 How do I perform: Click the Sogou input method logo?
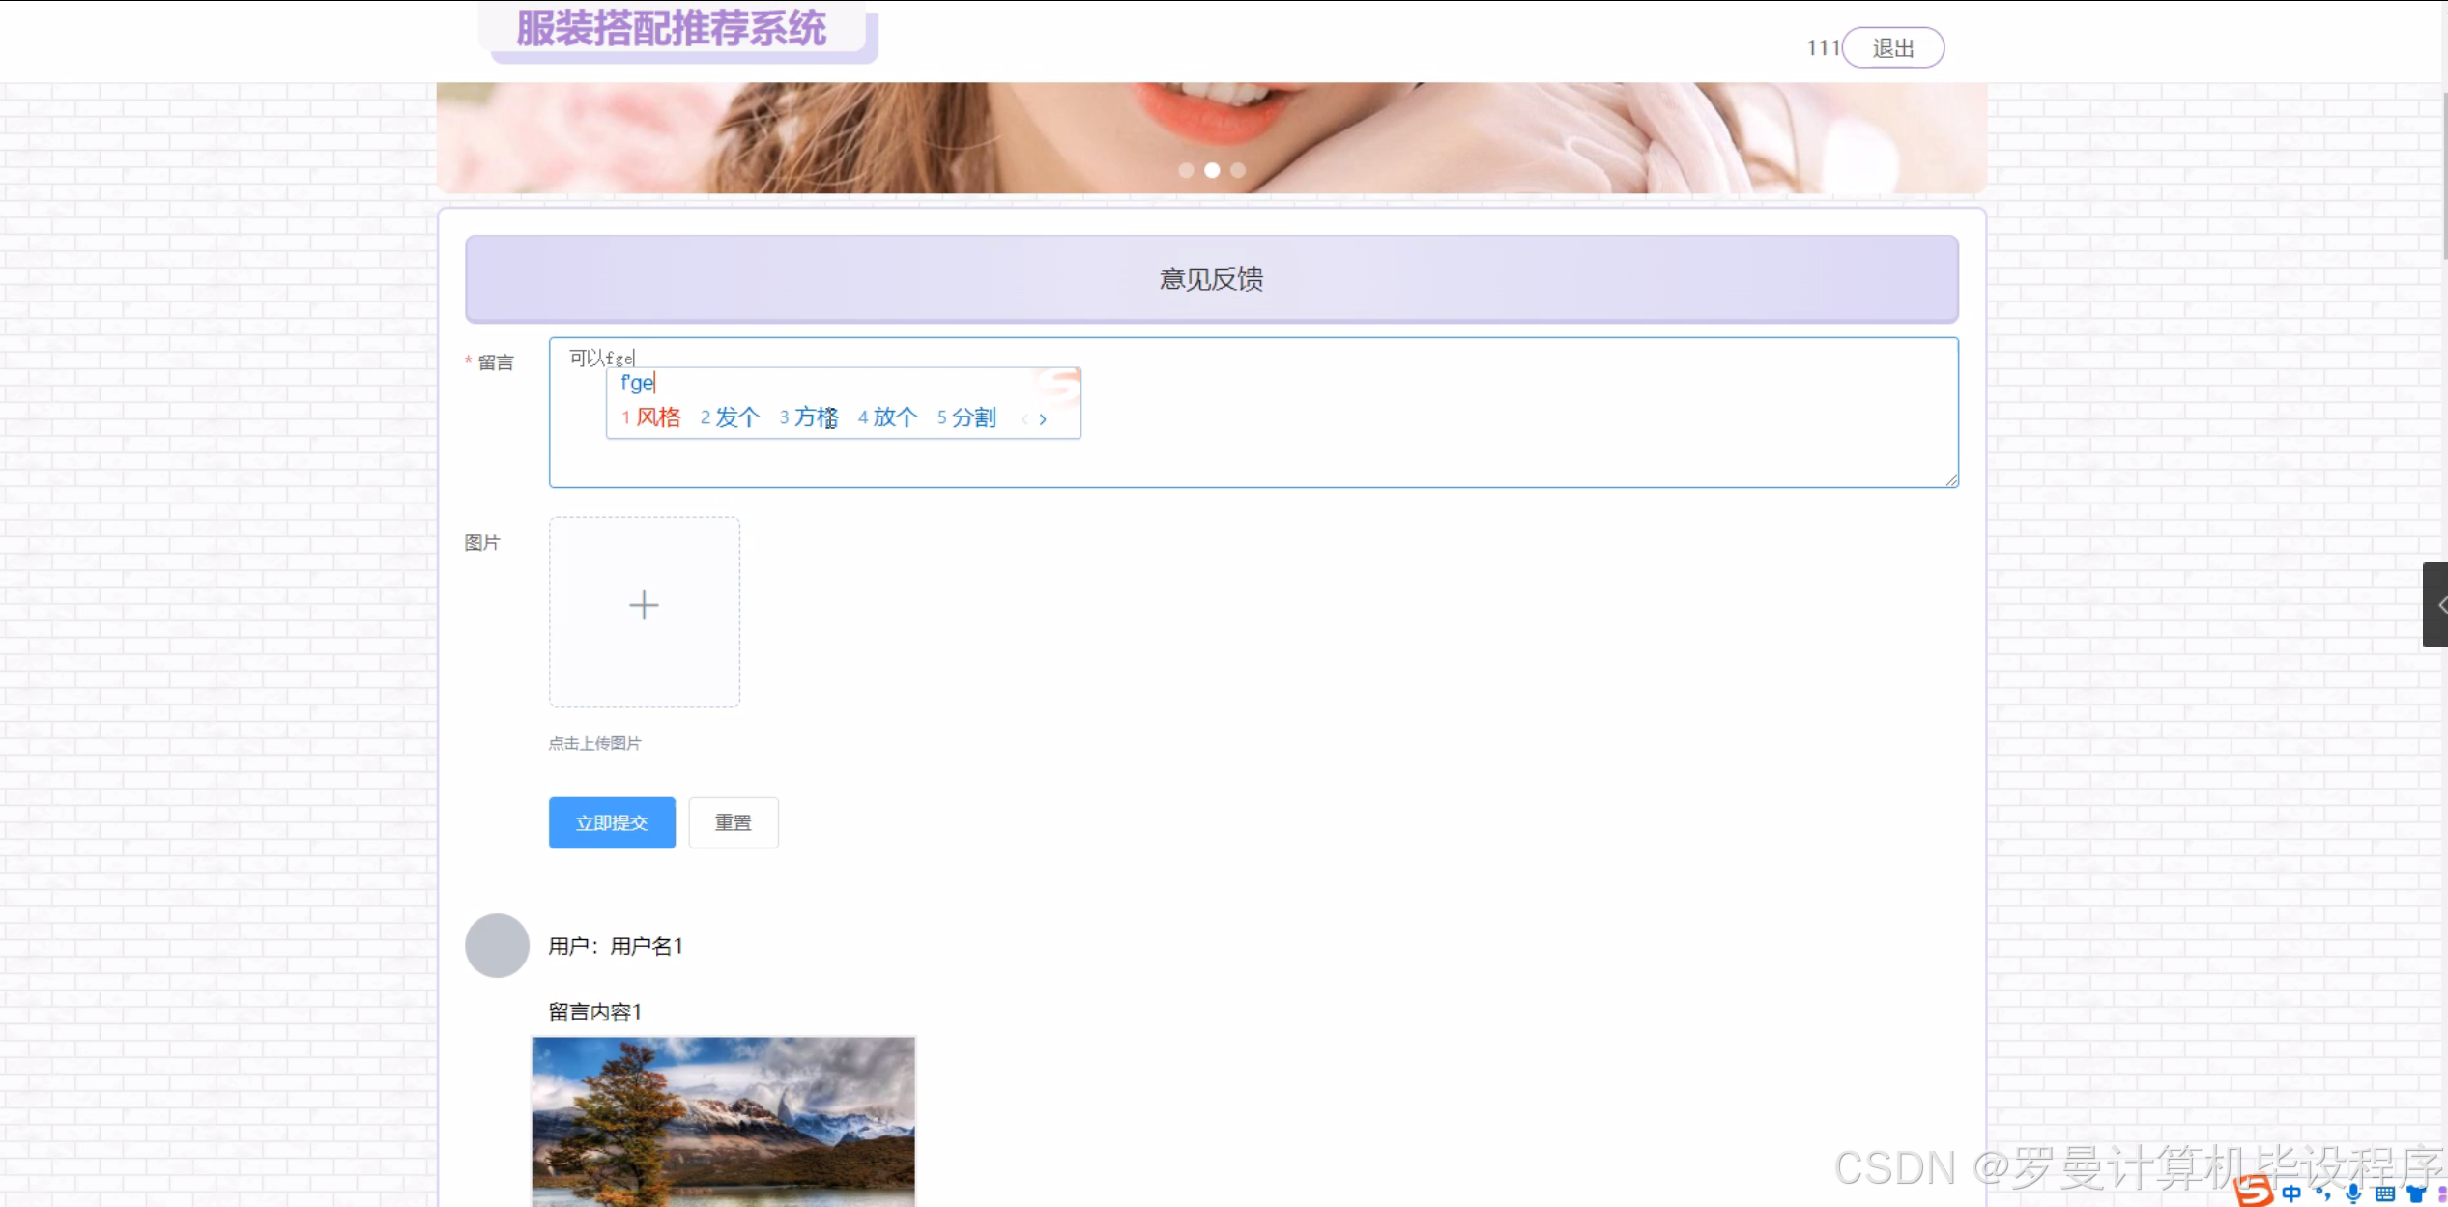point(2255,1191)
